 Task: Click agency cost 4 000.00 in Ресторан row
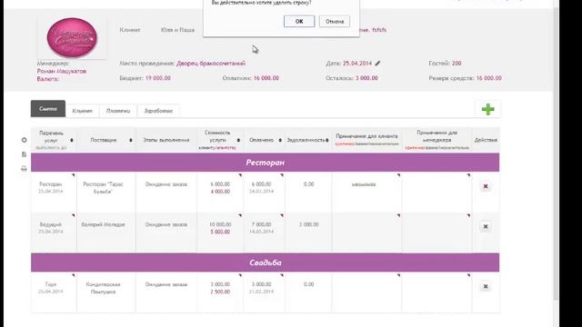click(220, 192)
